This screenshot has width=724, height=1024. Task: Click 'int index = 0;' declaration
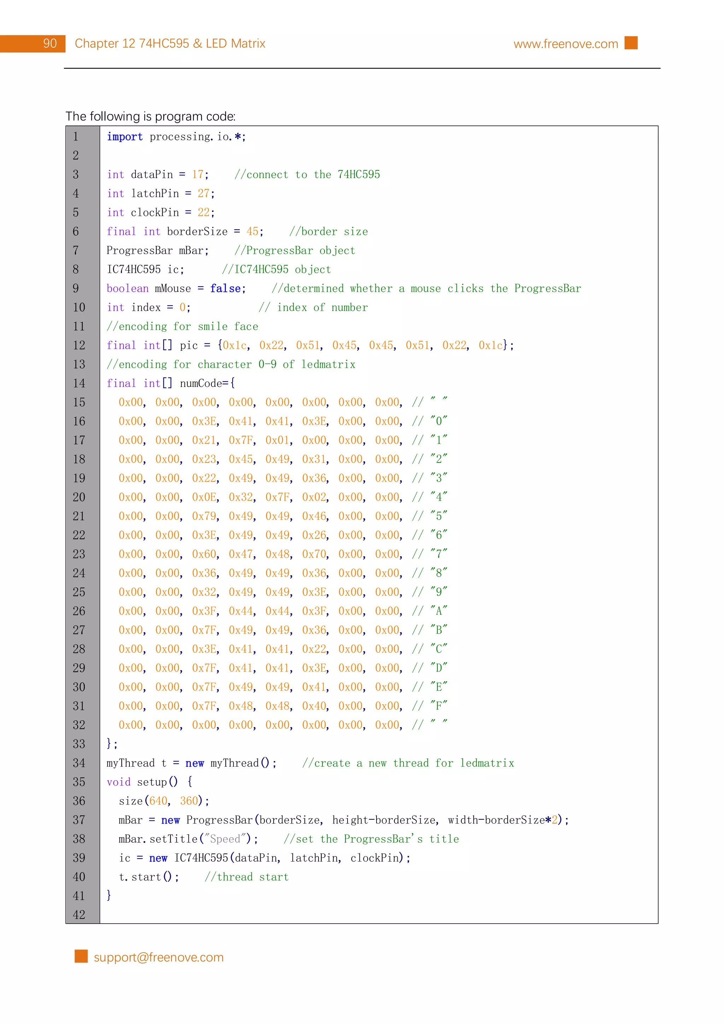coord(148,307)
